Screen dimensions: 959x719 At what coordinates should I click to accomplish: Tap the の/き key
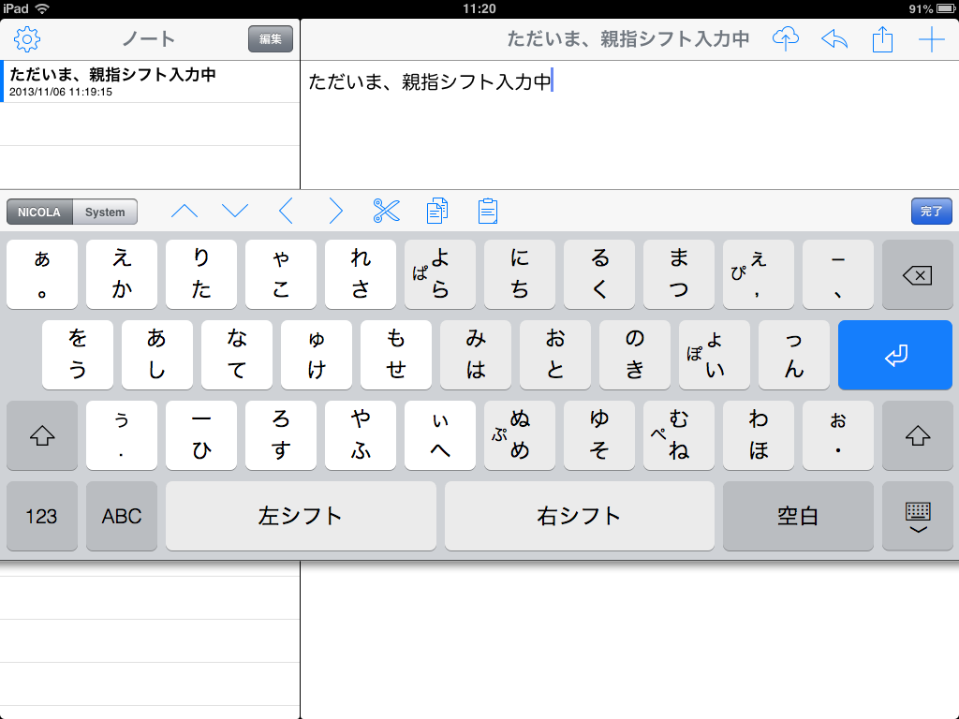(x=635, y=355)
